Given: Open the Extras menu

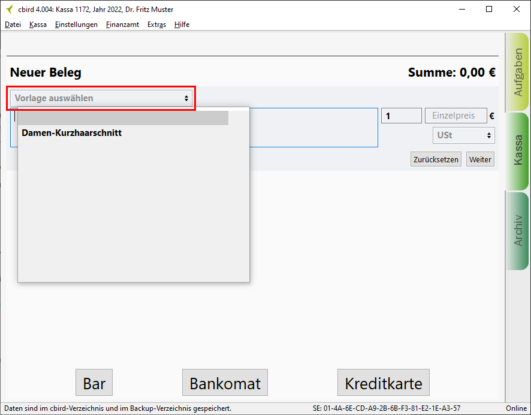Looking at the screenshot, I should [x=156, y=25].
